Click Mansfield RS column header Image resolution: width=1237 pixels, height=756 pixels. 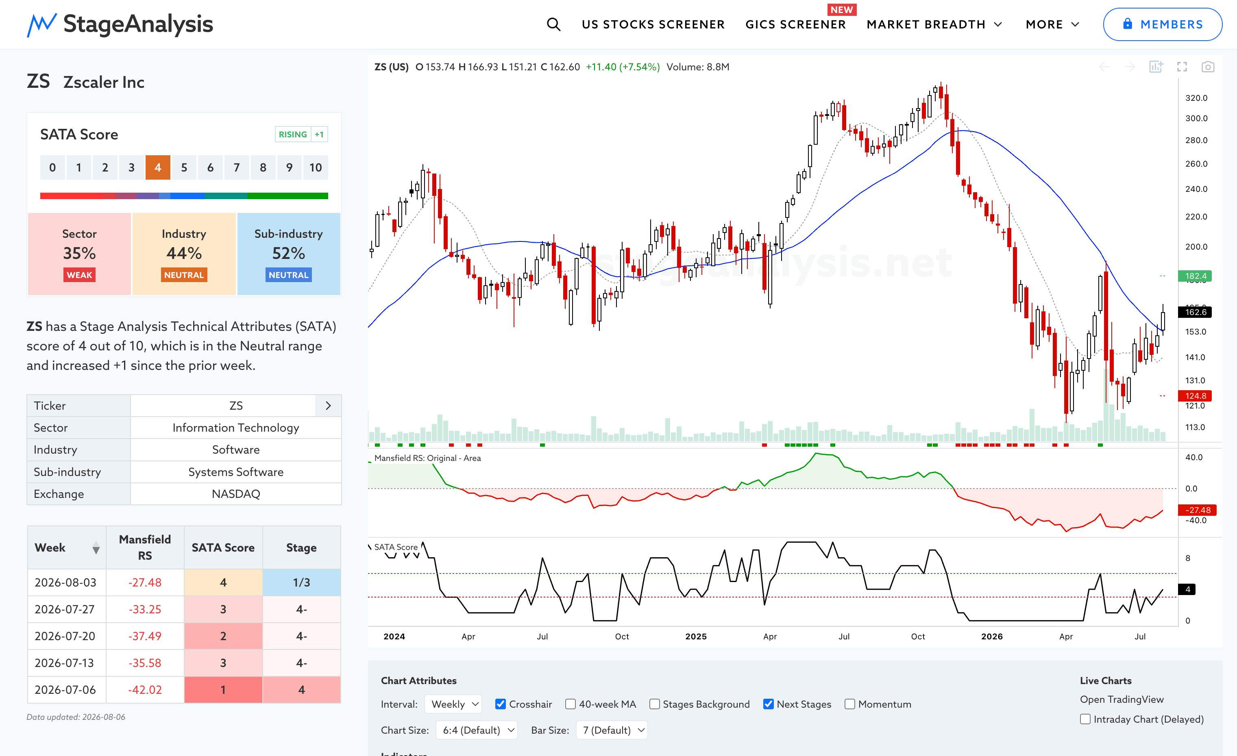click(145, 547)
